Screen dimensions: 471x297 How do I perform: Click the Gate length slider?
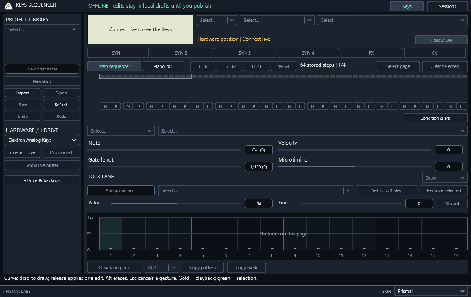tap(164, 167)
